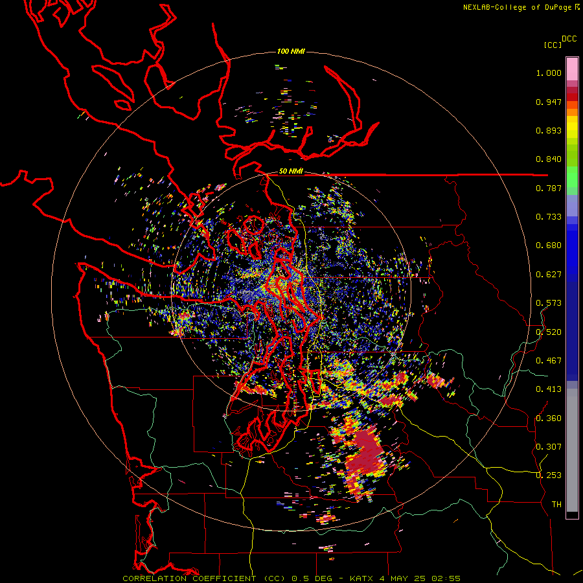Click the large crimson radar echo south-southeast
The height and width of the screenshot is (583, 583).
[x=364, y=453]
